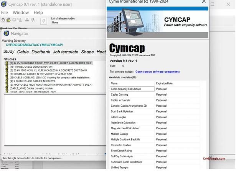Click the New study toolbar icon

point(3,20)
